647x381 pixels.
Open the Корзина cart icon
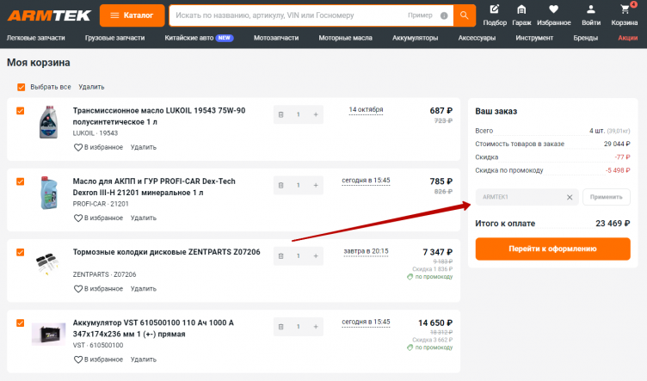coord(625,15)
